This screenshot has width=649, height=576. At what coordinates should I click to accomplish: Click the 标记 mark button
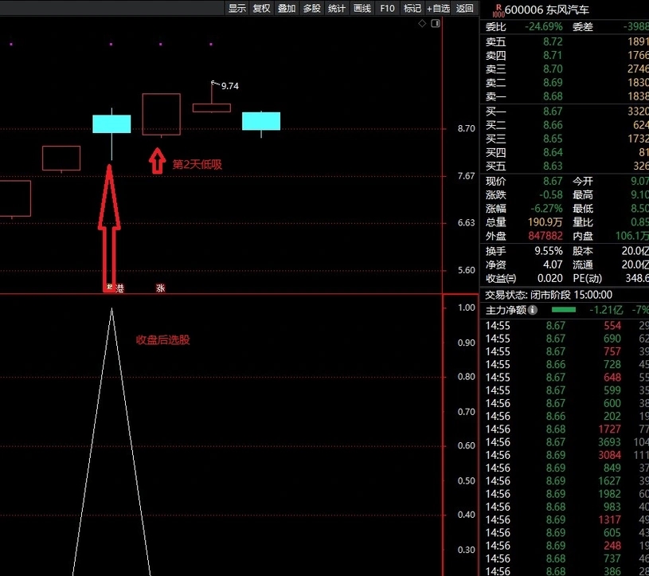(x=412, y=9)
